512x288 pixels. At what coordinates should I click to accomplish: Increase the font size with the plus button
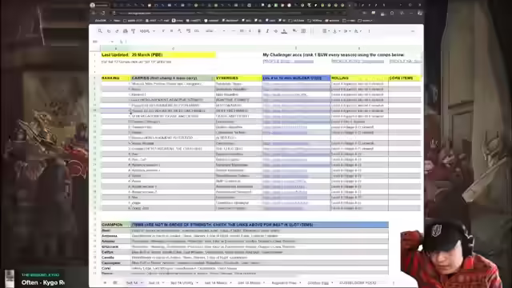coord(250,31)
